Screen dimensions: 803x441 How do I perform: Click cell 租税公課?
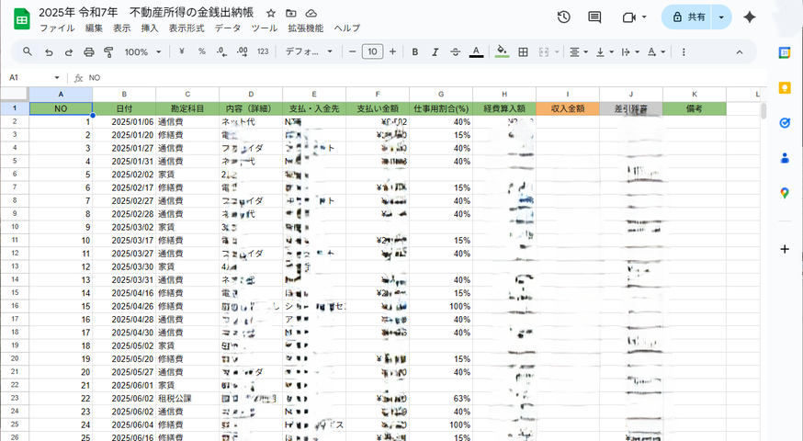click(187, 399)
